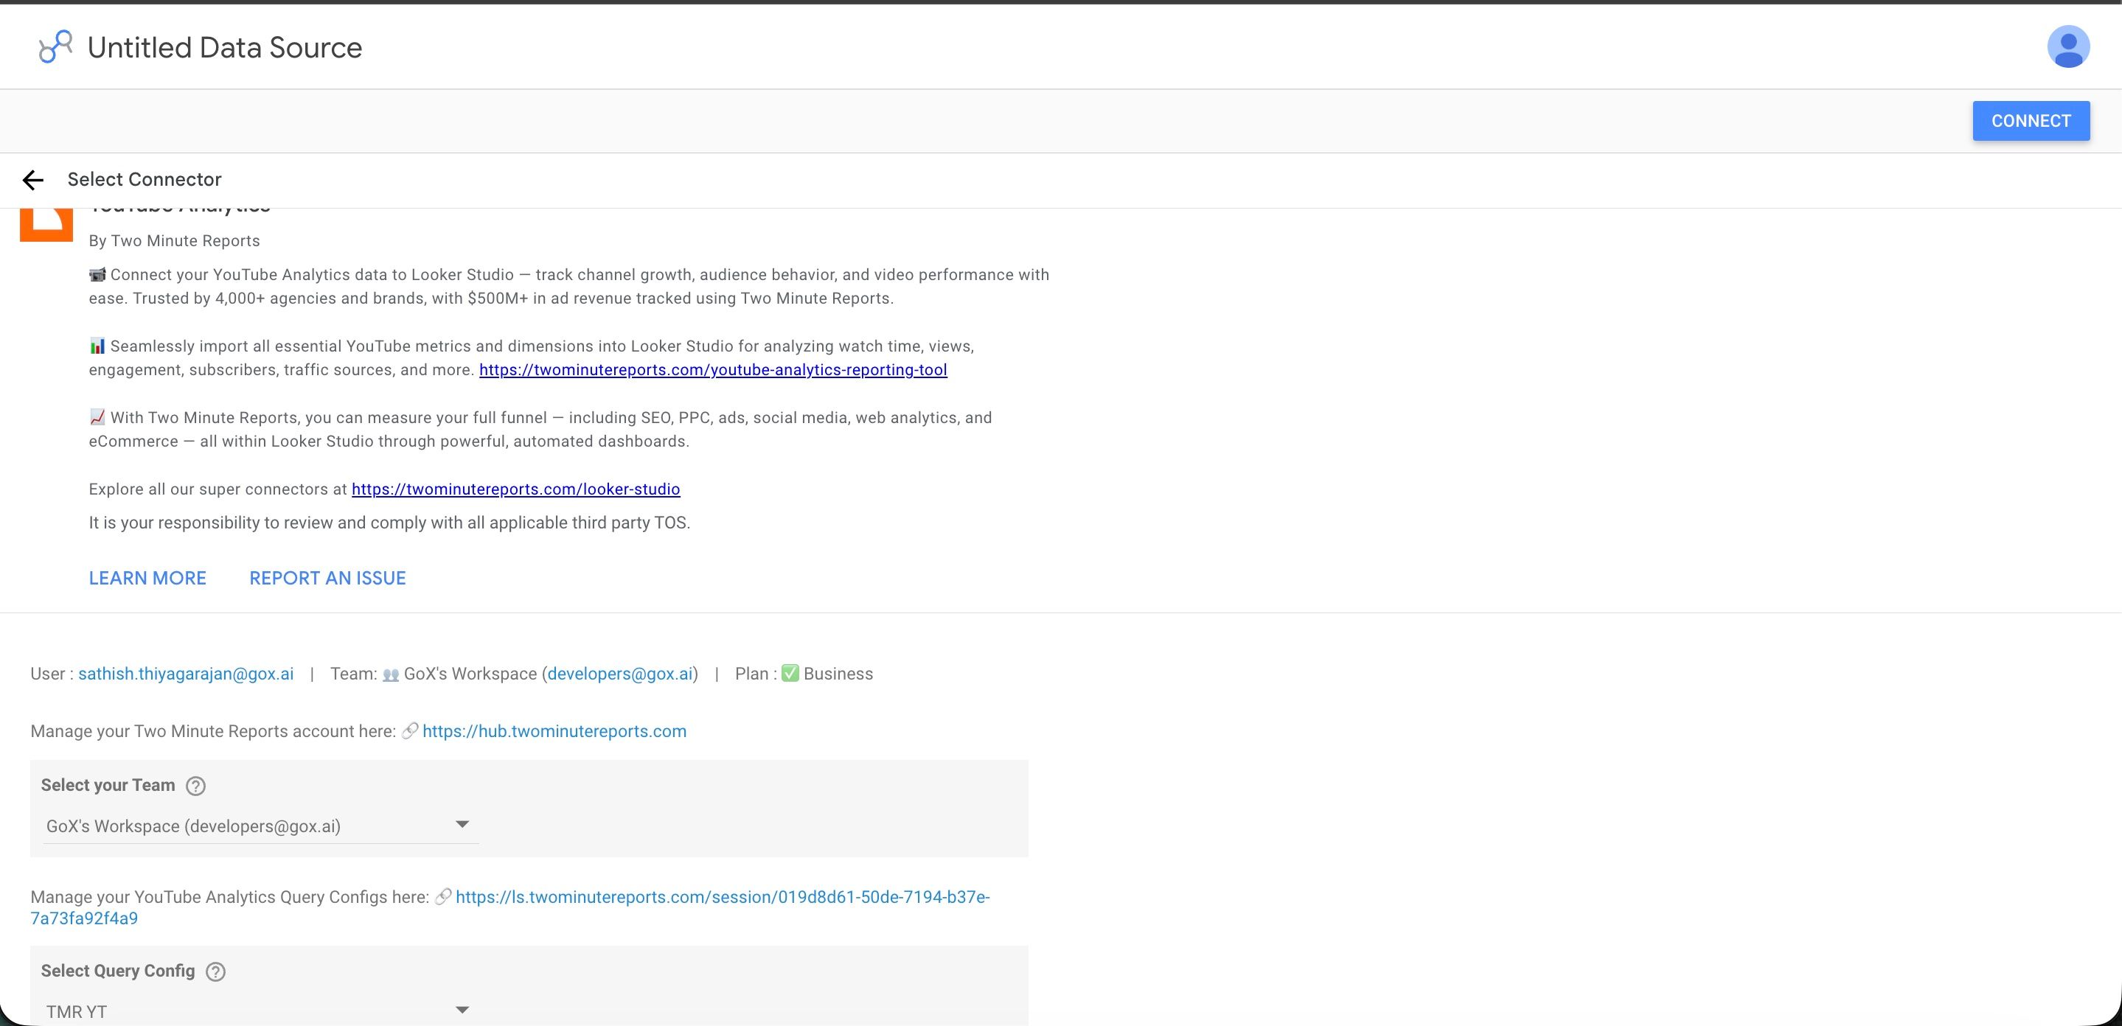The height and width of the screenshot is (1026, 2122).
Task: Open the Select Query Config help icon
Action: [216, 971]
